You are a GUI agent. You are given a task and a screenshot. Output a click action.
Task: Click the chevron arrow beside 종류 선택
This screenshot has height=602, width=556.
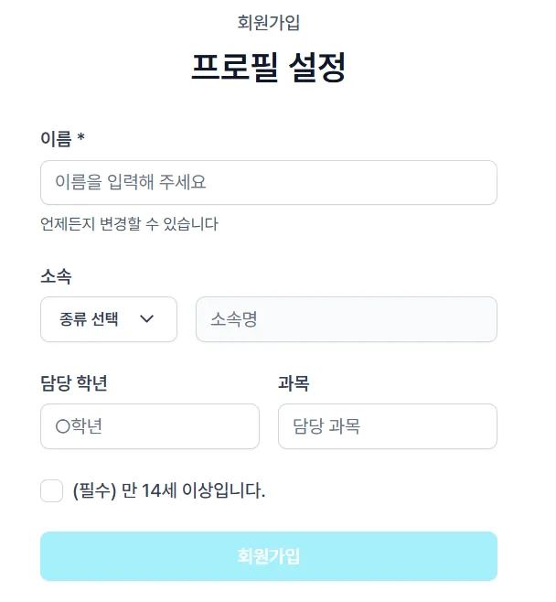point(146,319)
